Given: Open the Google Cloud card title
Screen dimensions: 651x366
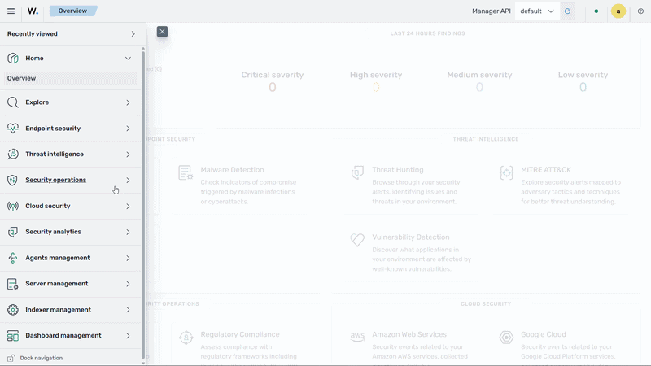Looking at the screenshot, I should (x=543, y=334).
